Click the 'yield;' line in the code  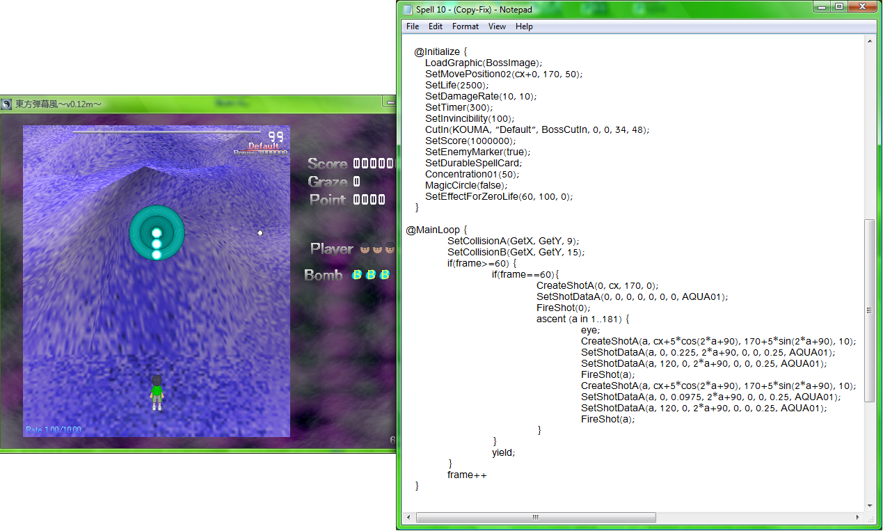point(504,452)
